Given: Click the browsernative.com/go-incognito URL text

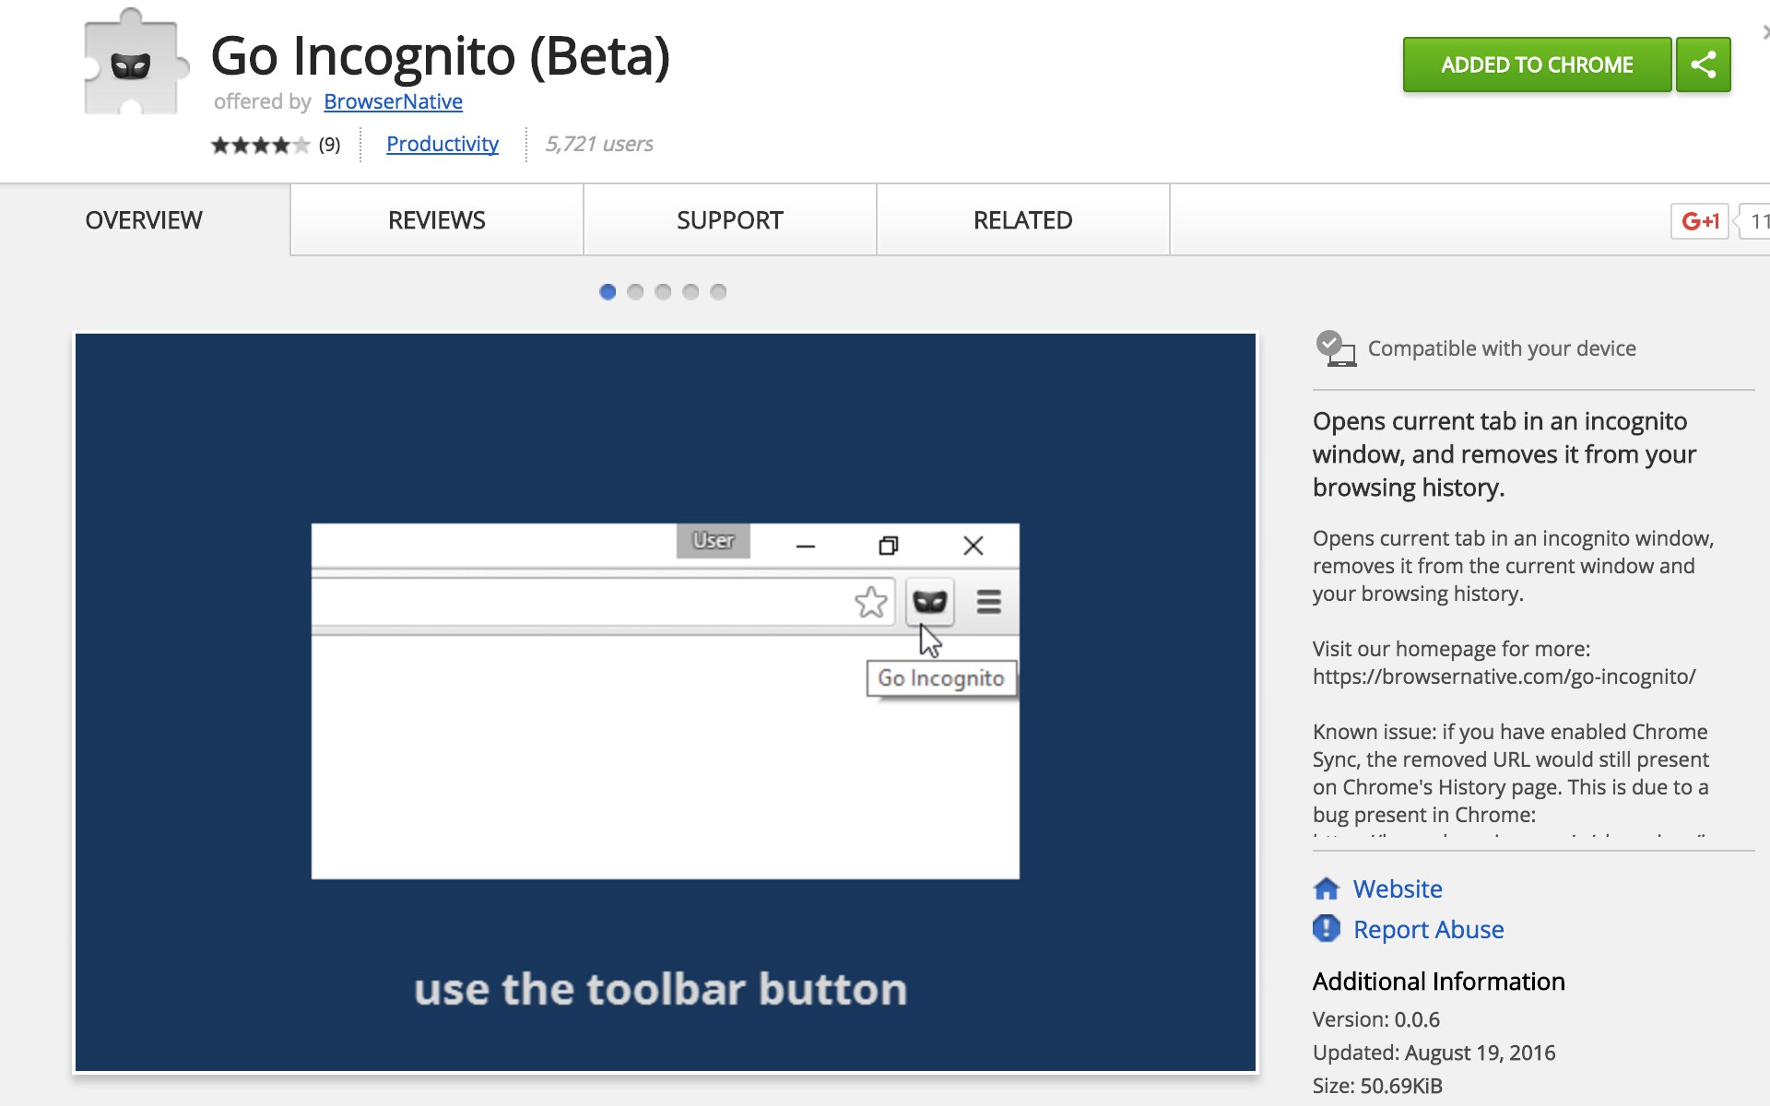Looking at the screenshot, I should pyautogui.click(x=1504, y=677).
